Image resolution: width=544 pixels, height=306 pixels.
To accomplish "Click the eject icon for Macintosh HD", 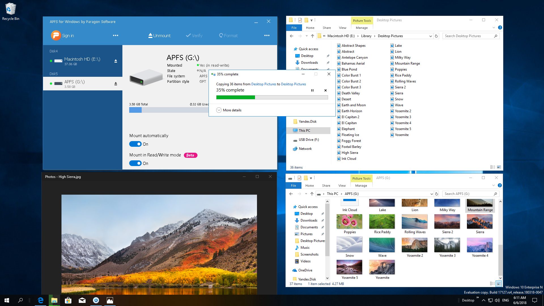I will point(116,61).
